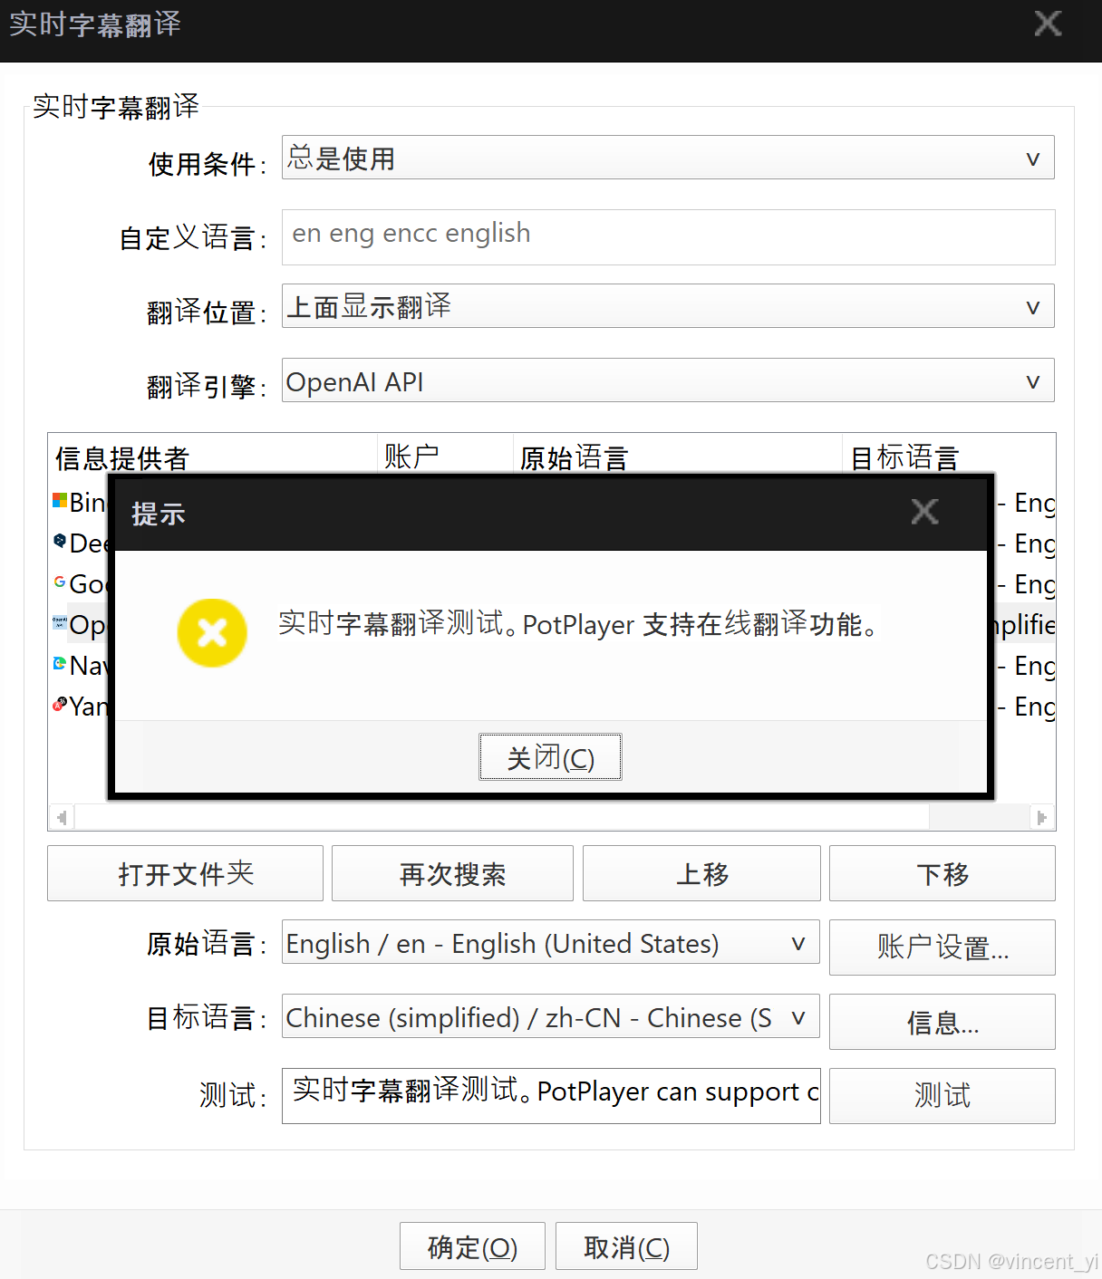Click the 测试 button

[x=942, y=1096]
